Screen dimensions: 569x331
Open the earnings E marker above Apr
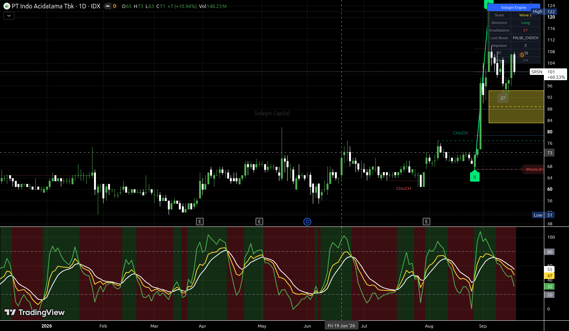[200, 222]
